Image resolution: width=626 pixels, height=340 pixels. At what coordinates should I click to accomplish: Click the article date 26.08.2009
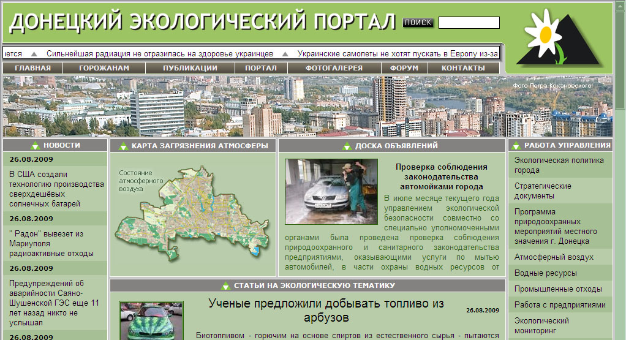click(483, 310)
